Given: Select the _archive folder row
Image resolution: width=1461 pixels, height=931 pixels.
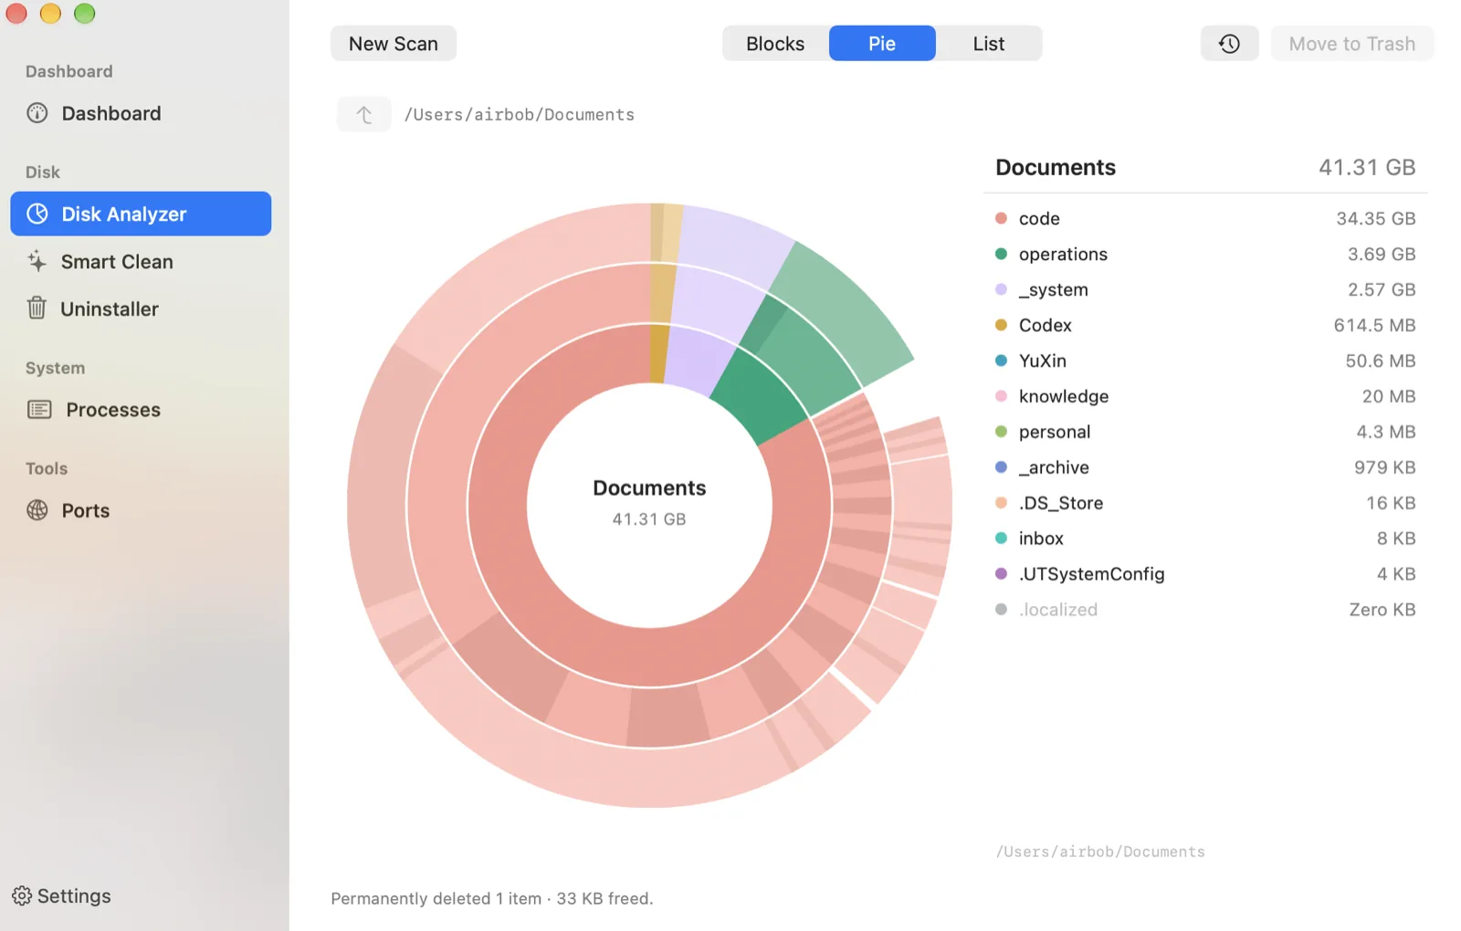Looking at the screenshot, I should [x=1205, y=467].
